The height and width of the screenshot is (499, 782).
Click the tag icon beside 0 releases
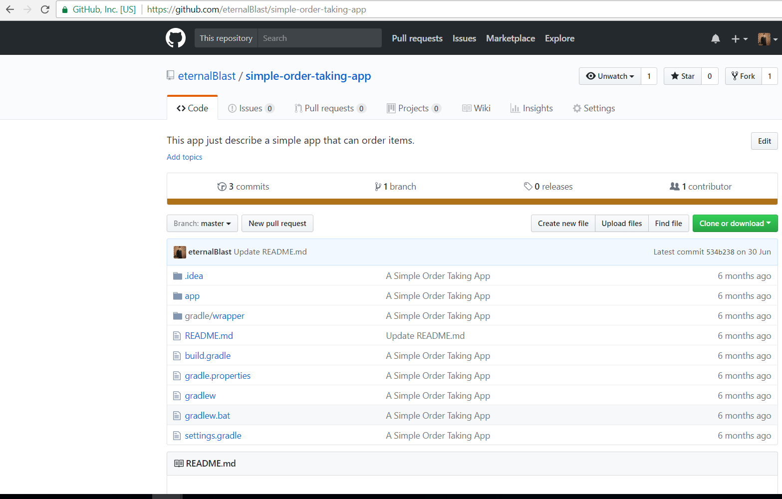tap(528, 187)
